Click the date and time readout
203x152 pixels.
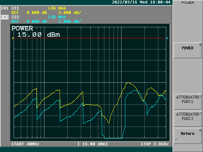[141, 2]
